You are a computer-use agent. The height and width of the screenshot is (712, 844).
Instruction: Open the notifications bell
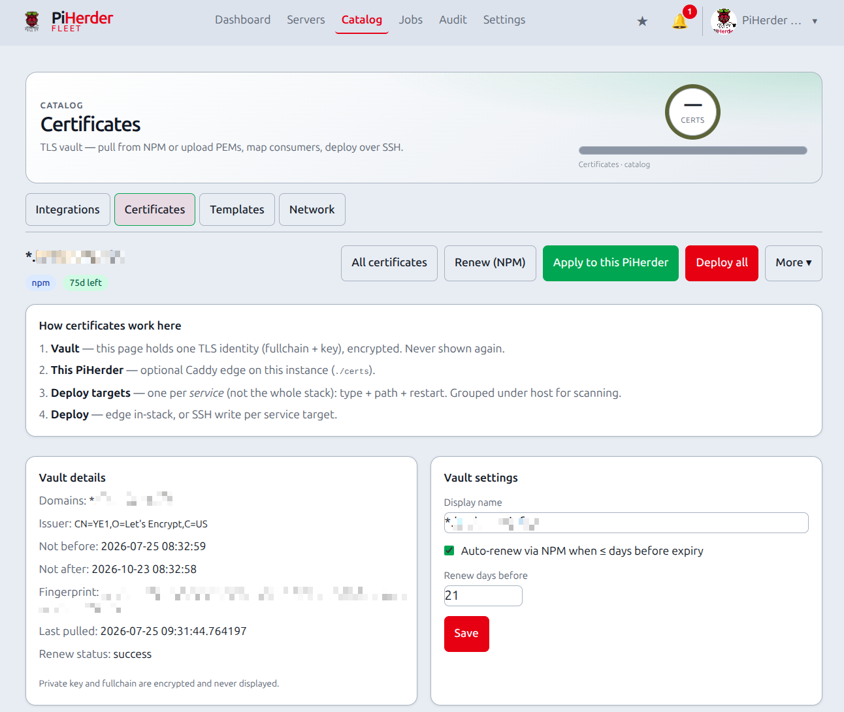(x=680, y=21)
